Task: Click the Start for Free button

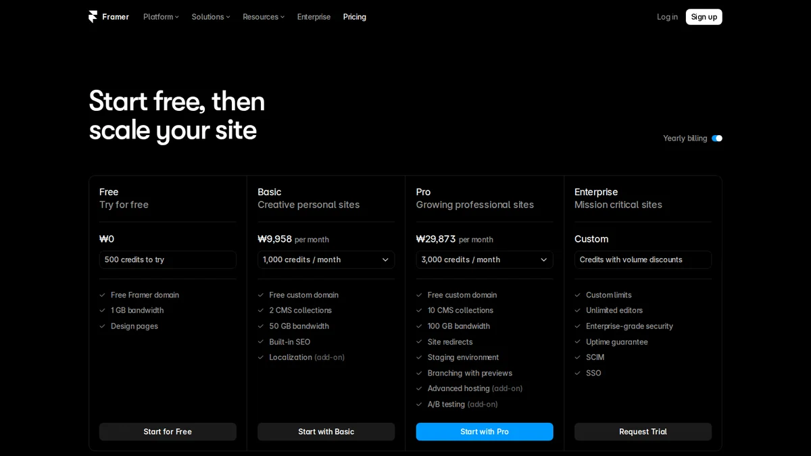Action: [x=168, y=432]
